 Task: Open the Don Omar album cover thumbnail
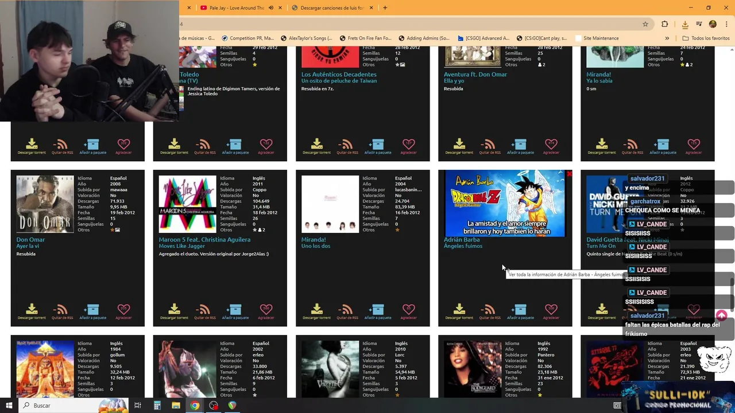45,204
